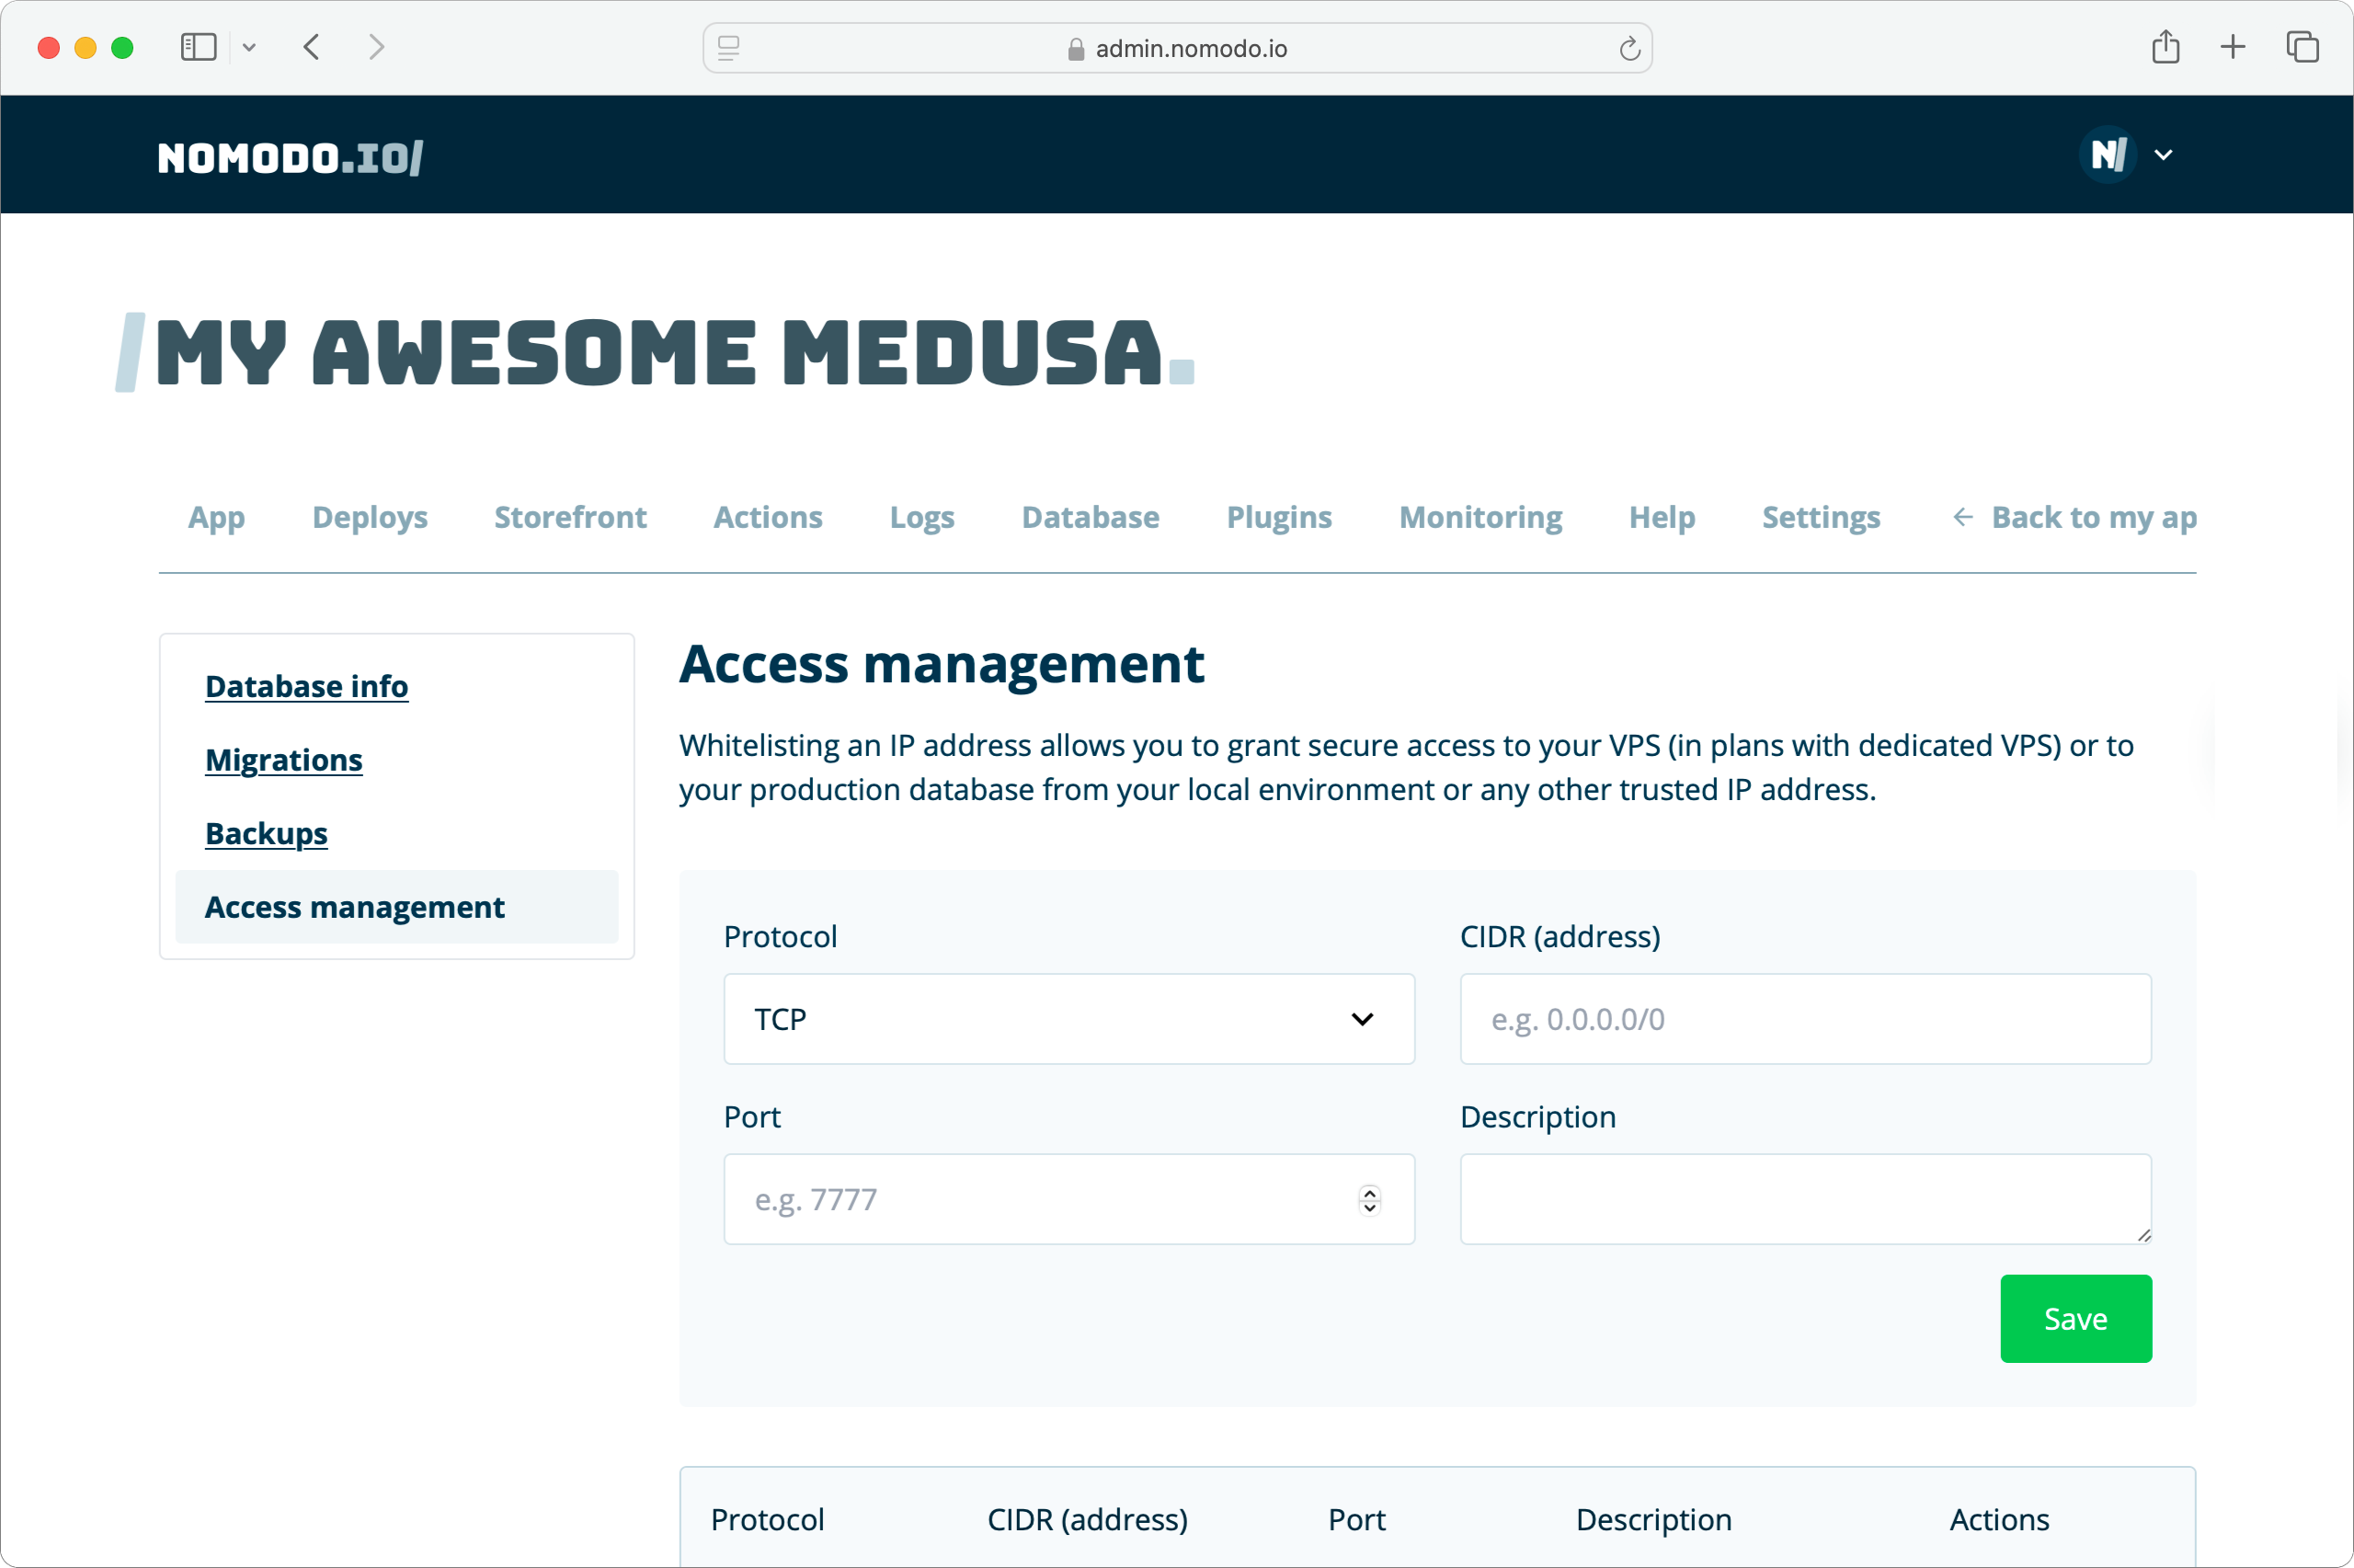Screen dimensions: 2354x1568
Task: Activate Reader view in the address bar
Action: tap(727, 47)
